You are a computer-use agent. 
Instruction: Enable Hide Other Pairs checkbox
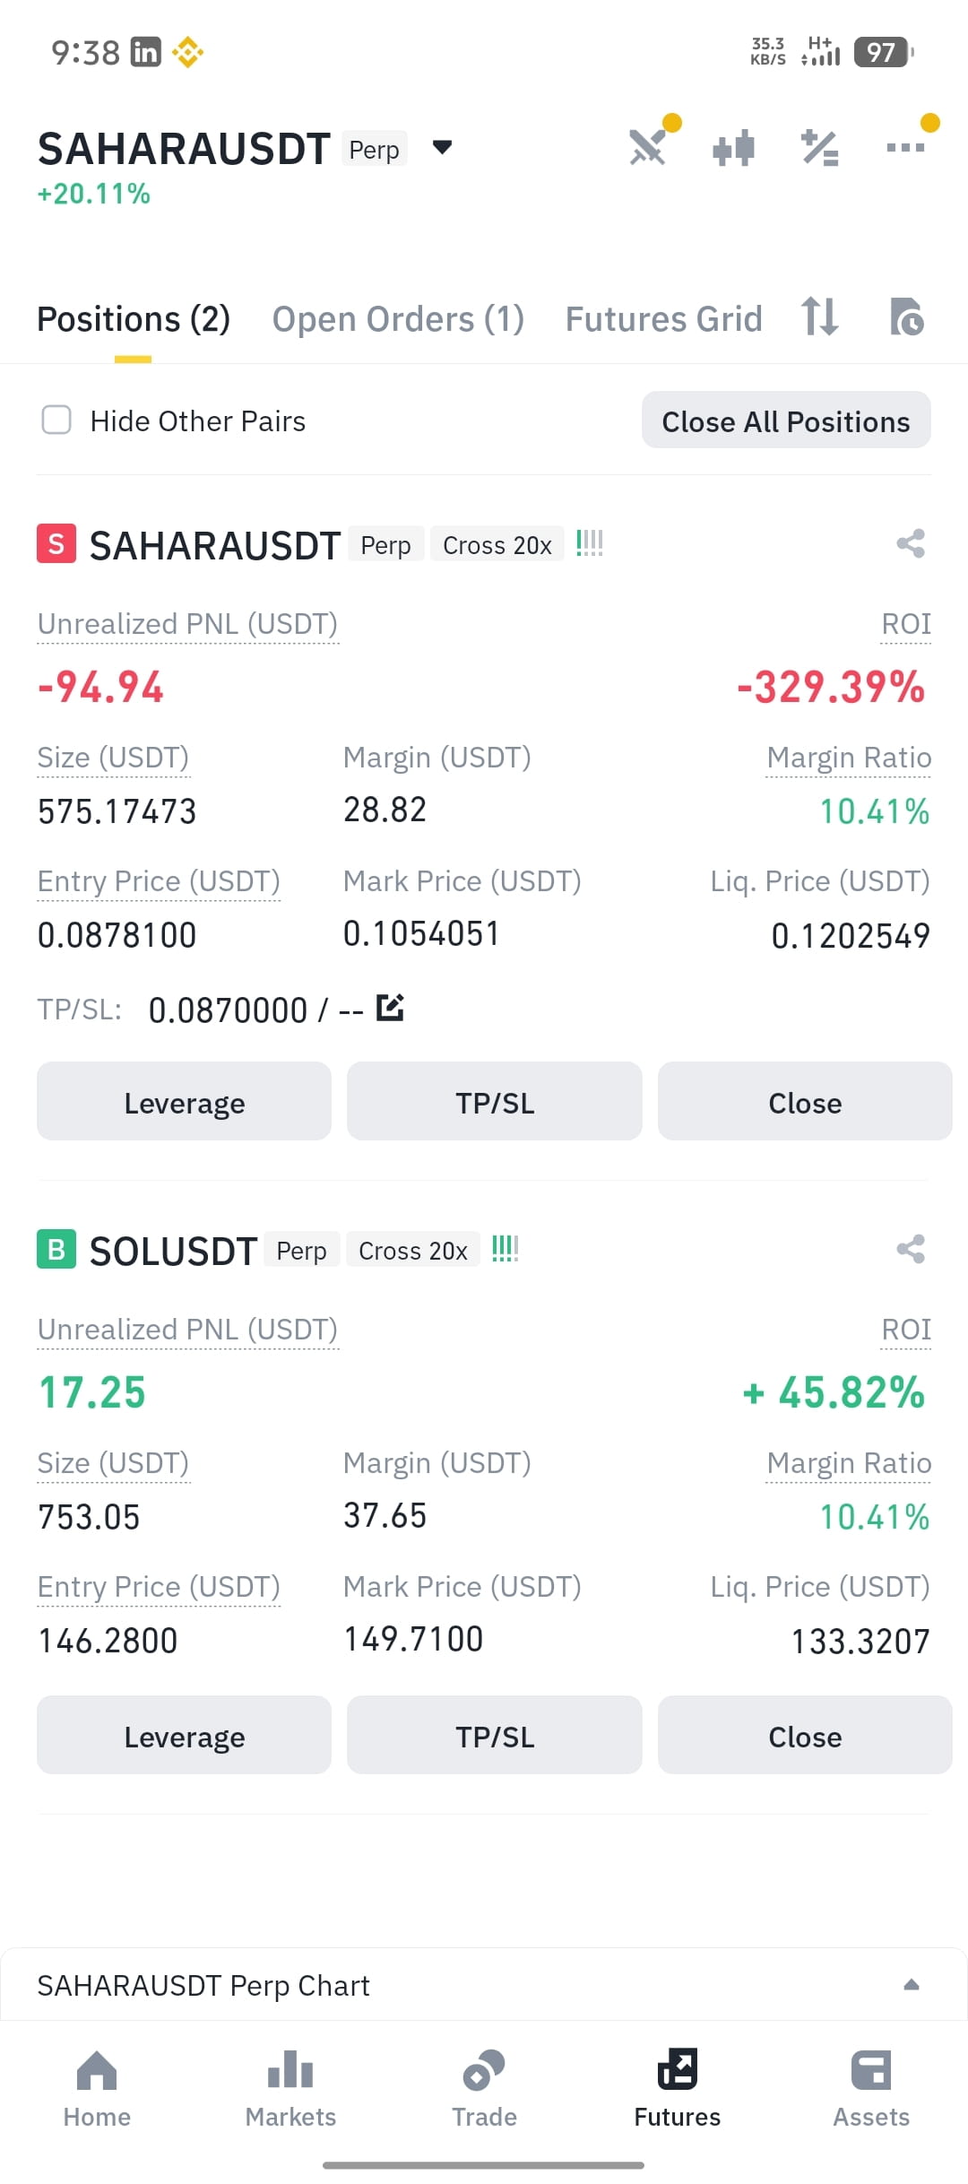point(56,420)
